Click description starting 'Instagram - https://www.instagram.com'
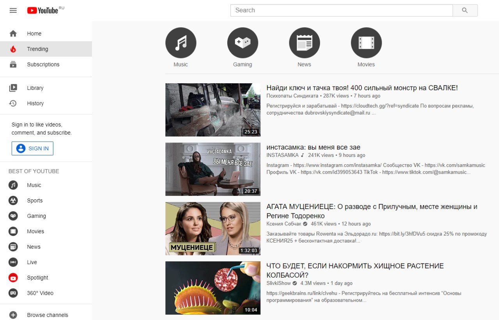The height and width of the screenshot is (320, 499). 376,169
